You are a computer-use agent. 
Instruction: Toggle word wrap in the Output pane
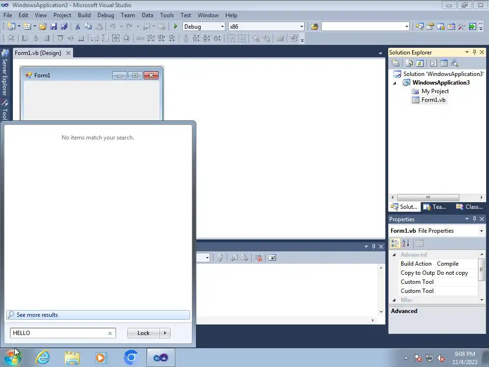tap(272, 258)
